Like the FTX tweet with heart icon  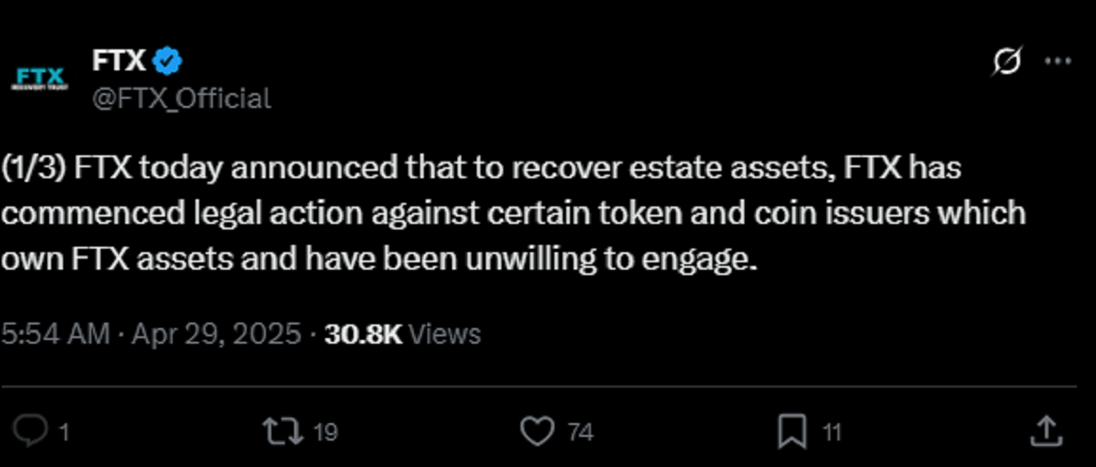point(535,430)
